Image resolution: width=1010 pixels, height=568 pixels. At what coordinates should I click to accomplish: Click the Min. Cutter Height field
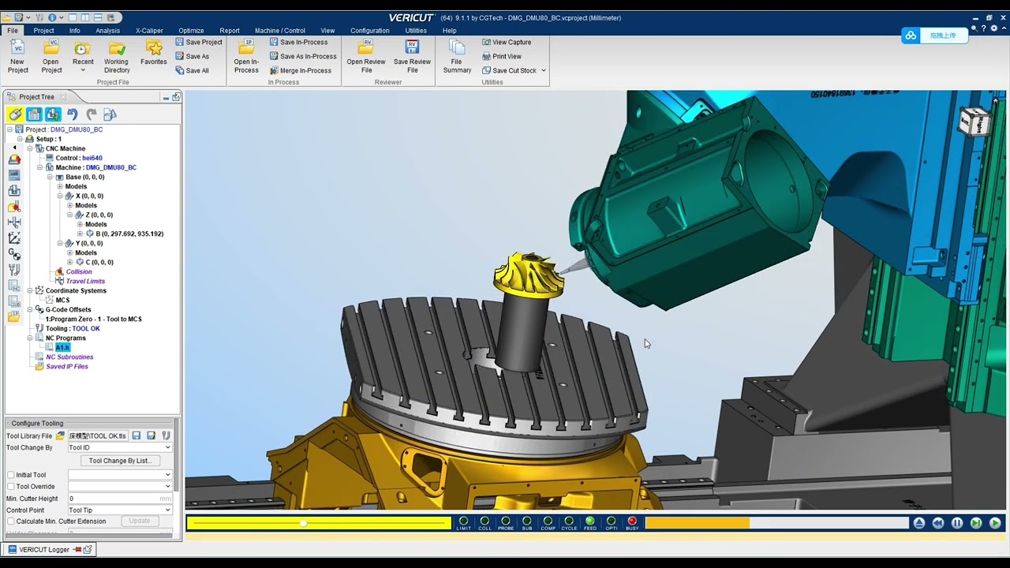119,499
